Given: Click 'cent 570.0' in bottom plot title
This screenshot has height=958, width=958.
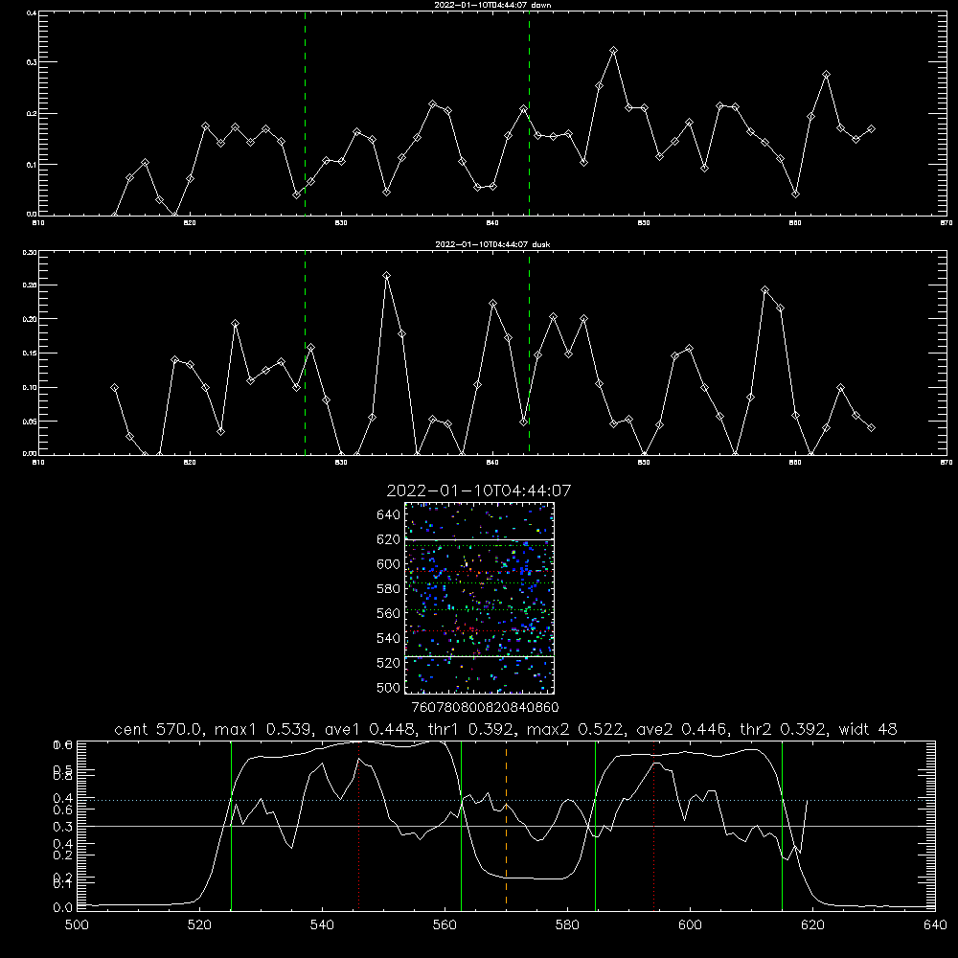Looking at the screenshot, I should coord(158,729).
